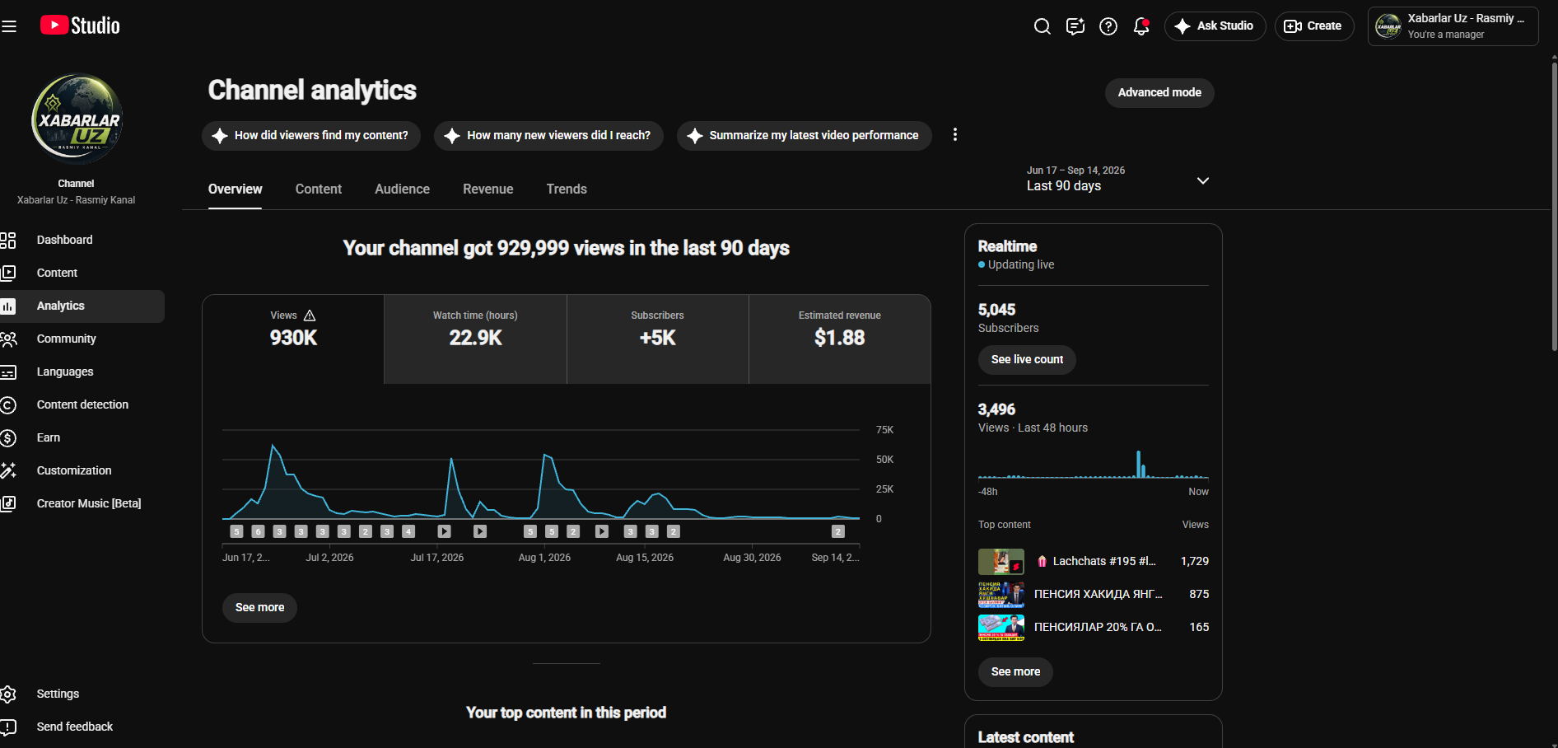Click the Send feedback icon
1558x748 pixels.
click(x=8, y=727)
